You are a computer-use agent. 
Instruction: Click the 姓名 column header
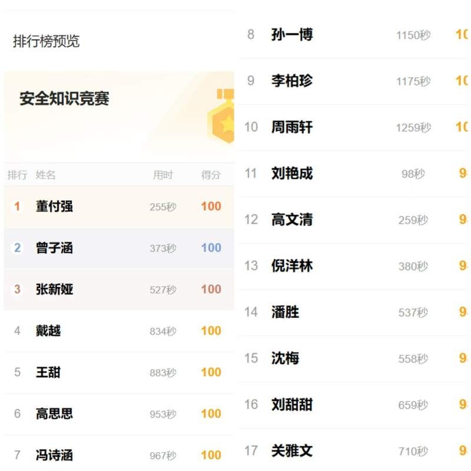[45, 175]
